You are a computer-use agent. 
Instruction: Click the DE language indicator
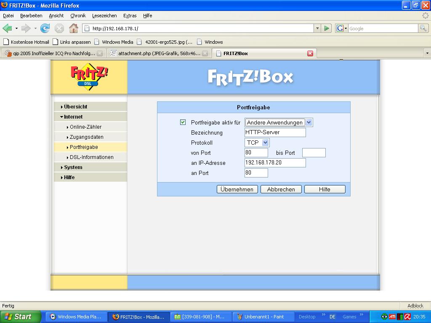[333, 317]
